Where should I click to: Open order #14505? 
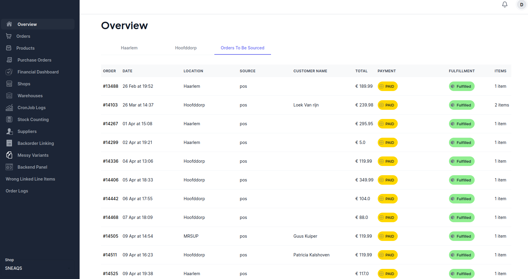111,236
